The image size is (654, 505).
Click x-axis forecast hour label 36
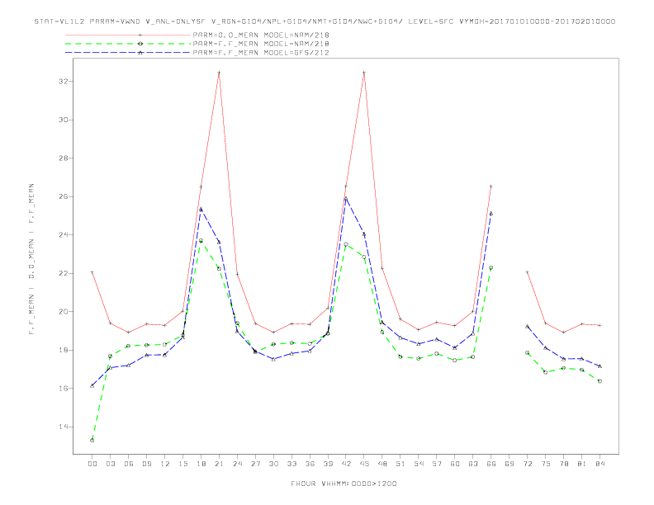coord(310,464)
